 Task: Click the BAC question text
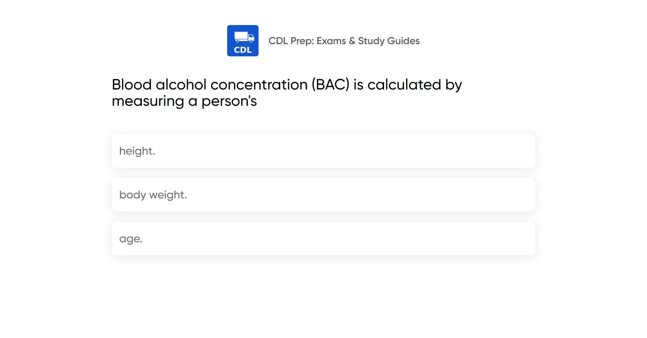pos(287,93)
